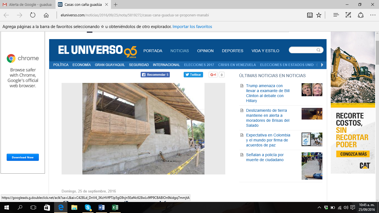Switch to Alerta de Google Gmail tab
379x213 pixels.
pos(27,5)
